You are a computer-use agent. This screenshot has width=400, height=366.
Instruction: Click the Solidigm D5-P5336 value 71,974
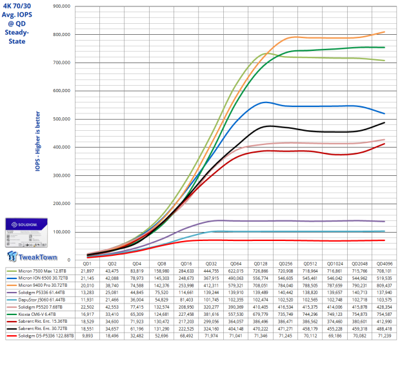point(211,336)
